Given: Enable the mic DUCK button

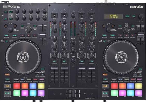Looking at the screenshot, I should pyautogui.click(x=11, y=12).
